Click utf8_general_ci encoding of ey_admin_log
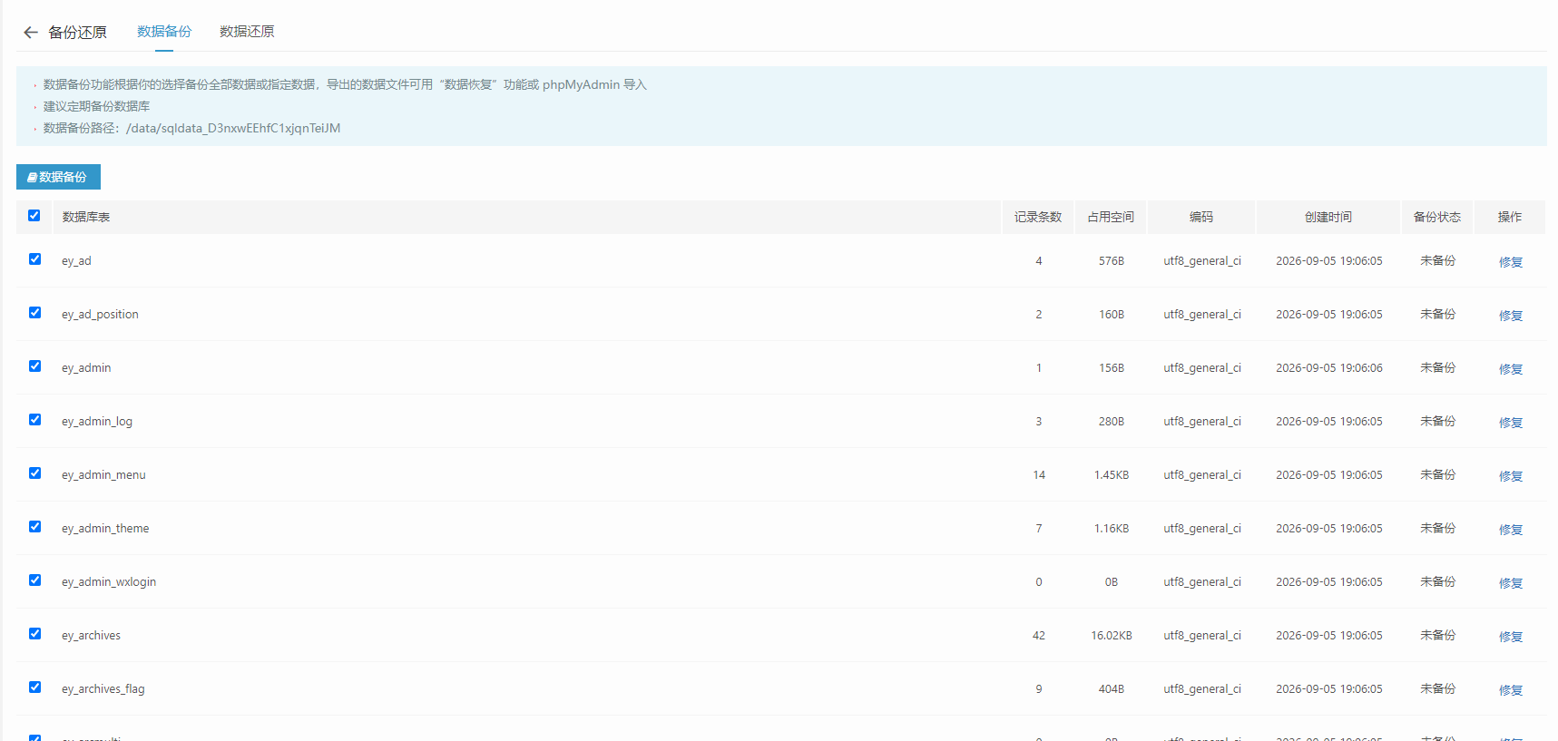Image resolution: width=1558 pixels, height=741 pixels. [x=1202, y=422]
